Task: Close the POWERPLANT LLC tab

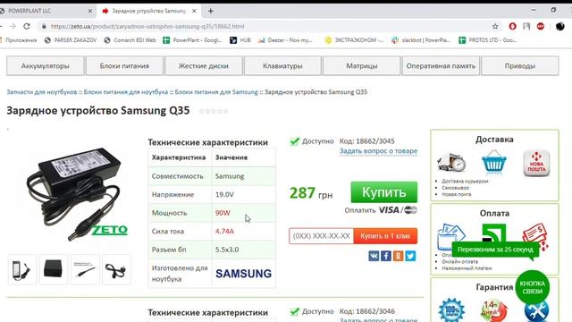Action: (90, 11)
